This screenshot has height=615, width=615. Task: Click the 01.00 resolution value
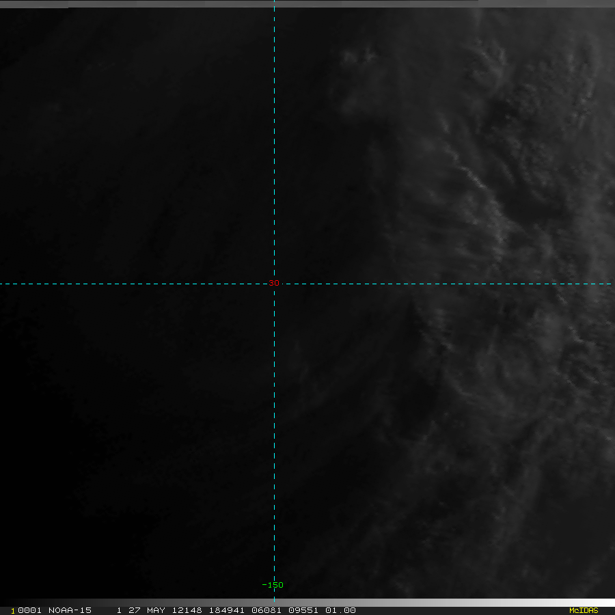pos(340,610)
